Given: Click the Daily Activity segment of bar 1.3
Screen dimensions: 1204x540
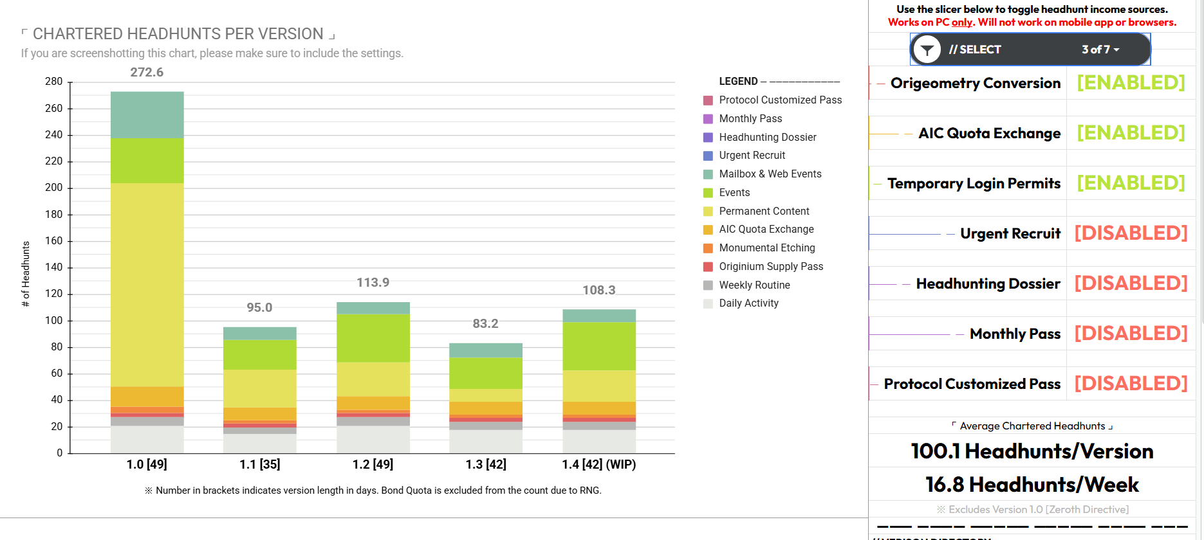Looking at the screenshot, I should [486, 442].
